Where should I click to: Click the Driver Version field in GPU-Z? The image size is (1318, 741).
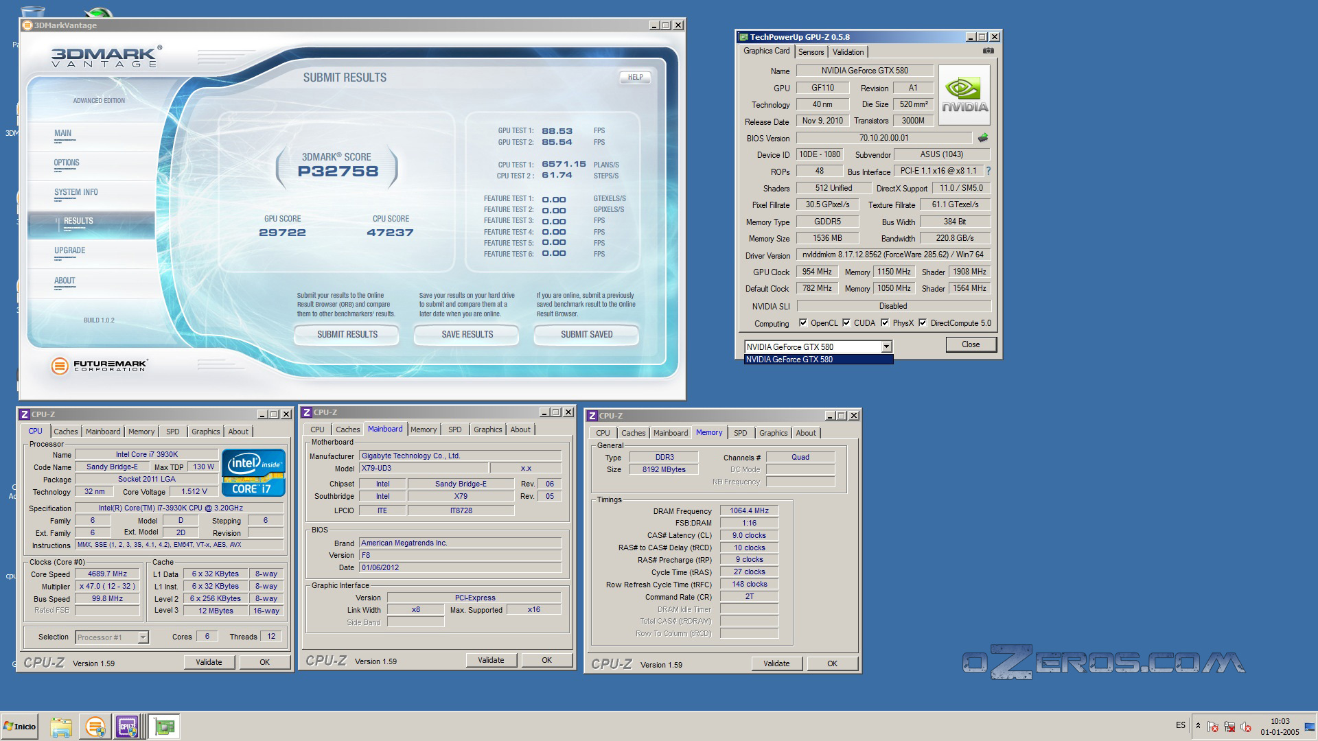coord(893,255)
